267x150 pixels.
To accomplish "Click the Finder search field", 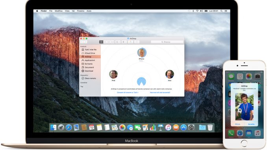I will coord(167,42).
